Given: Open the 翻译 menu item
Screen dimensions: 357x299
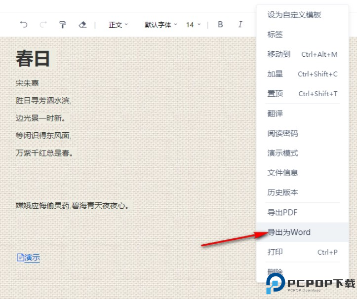Looking at the screenshot, I should [302, 113].
